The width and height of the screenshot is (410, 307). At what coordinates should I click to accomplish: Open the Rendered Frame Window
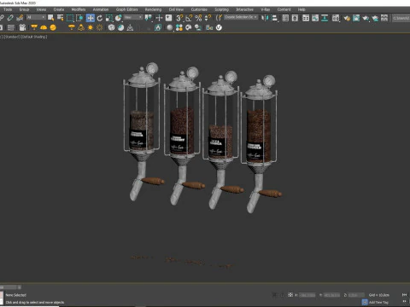(x=356, y=18)
